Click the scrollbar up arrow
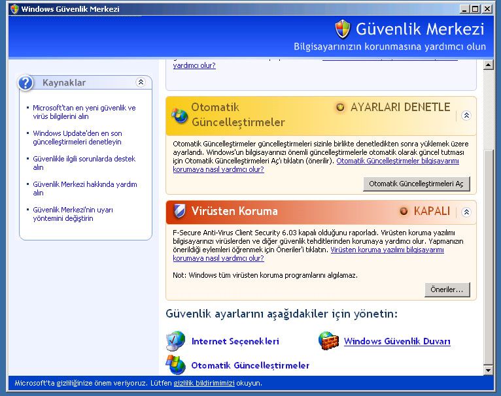This screenshot has height=396, width=501. click(488, 65)
